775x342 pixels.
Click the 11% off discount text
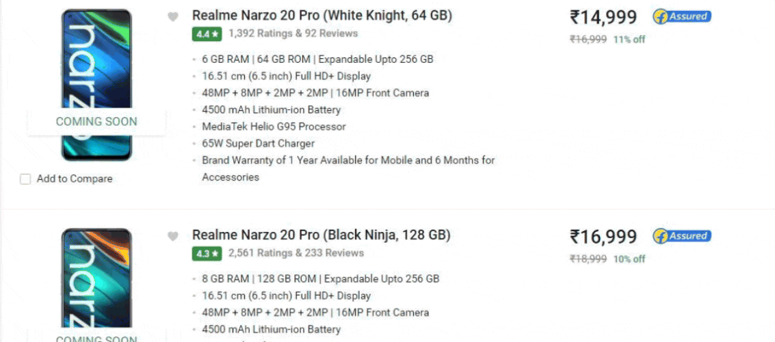tap(629, 40)
